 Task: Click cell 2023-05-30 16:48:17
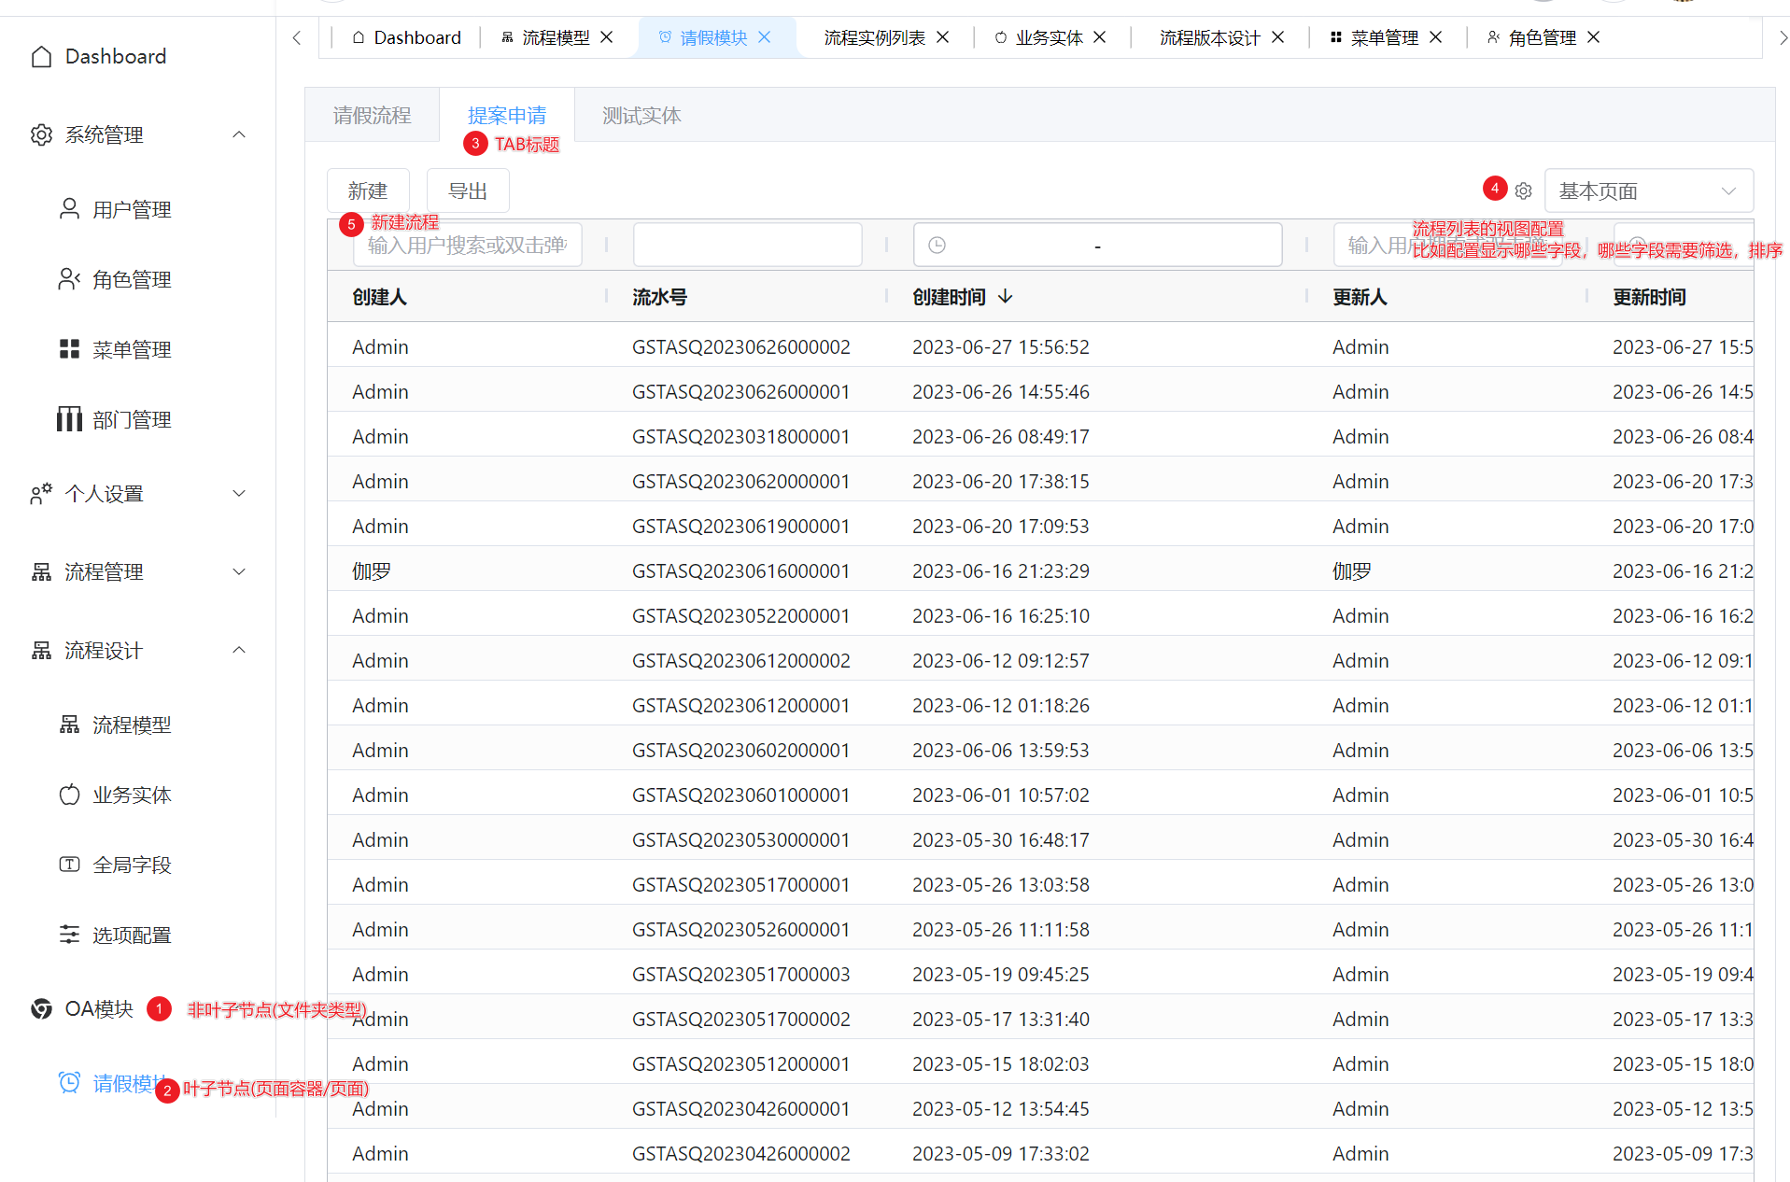(x=1001, y=840)
